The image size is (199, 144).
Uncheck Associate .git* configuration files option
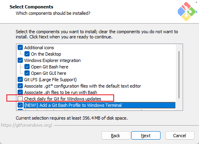(20, 86)
